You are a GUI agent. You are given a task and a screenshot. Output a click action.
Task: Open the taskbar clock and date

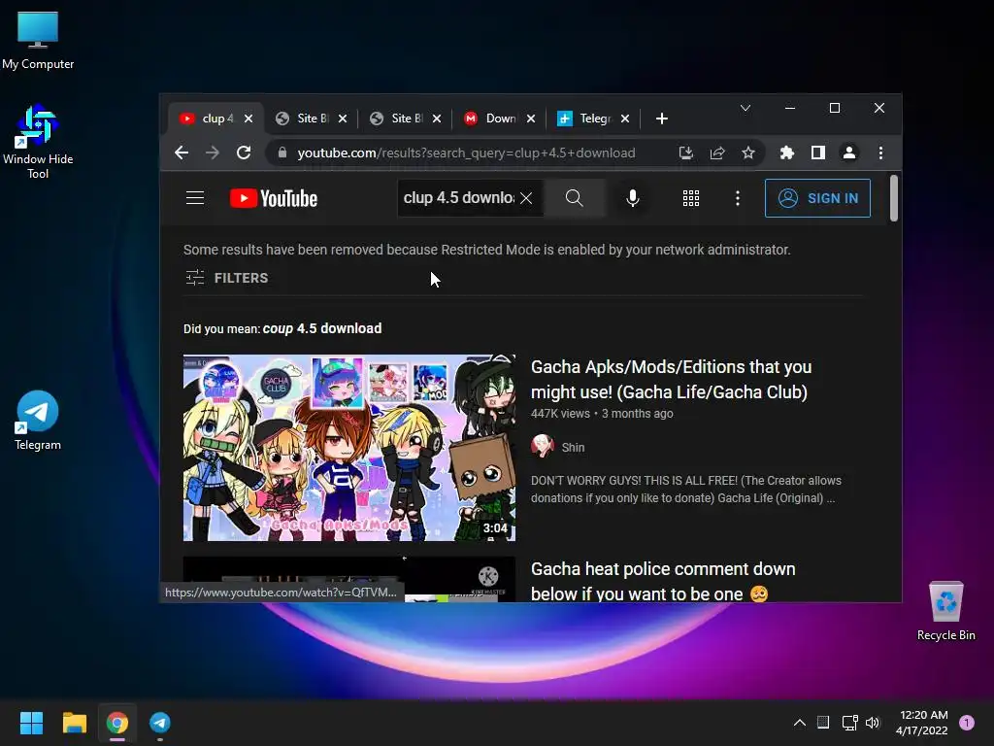pyautogui.click(x=923, y=723)
